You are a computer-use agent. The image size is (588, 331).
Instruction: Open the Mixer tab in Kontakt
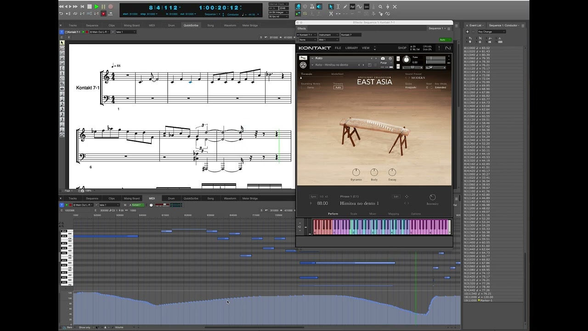(x=373, y=214)
